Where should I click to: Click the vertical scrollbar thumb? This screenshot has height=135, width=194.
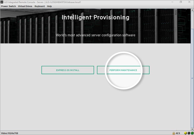coord(192,78)
